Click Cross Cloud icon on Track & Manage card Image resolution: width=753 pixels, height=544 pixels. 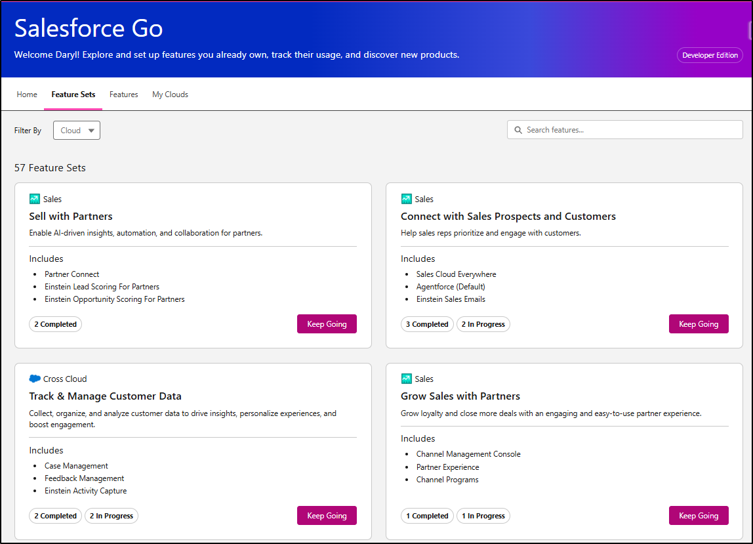click(35, 379)
